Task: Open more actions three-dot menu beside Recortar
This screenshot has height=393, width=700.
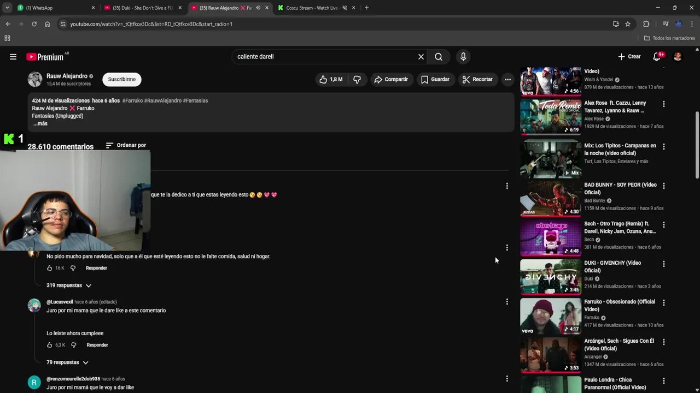Action: [x=507, y=79]
